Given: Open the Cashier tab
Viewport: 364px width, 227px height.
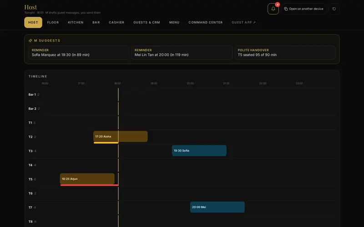Looking at the screenshot, I should click(116, 22).
